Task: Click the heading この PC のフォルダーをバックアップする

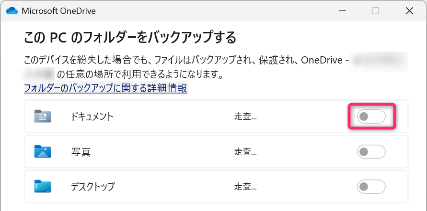Action: [130, 37]
